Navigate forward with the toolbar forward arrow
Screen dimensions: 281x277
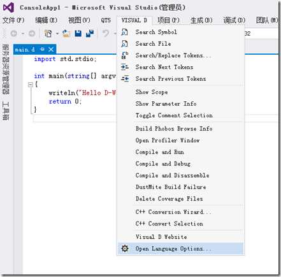[32, 33]
